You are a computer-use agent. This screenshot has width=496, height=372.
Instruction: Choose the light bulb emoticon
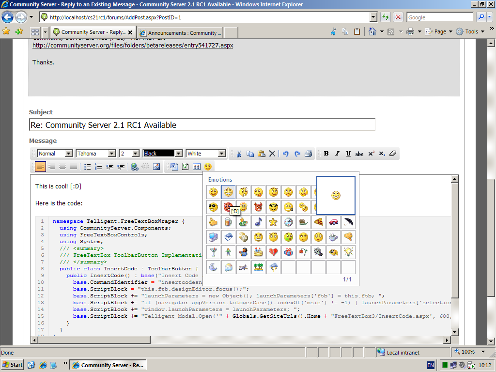348,252
